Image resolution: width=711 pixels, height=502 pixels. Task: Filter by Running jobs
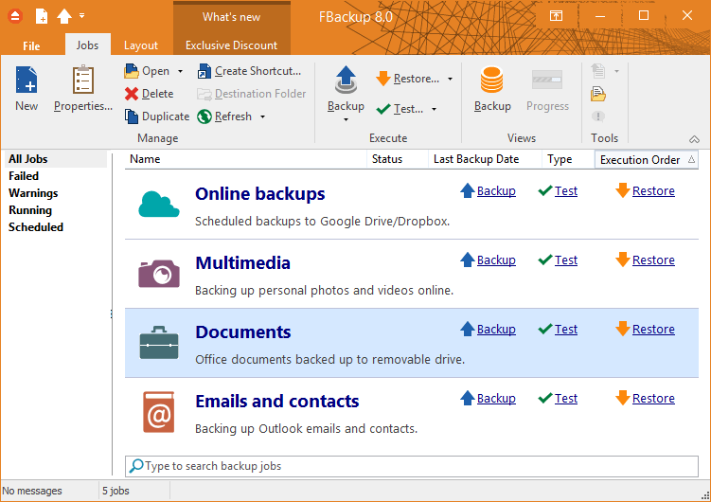point(30,210)
